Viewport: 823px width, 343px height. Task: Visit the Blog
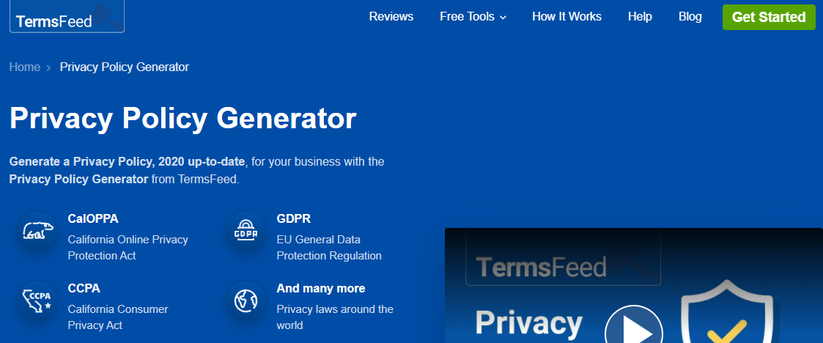click(690, 17)
